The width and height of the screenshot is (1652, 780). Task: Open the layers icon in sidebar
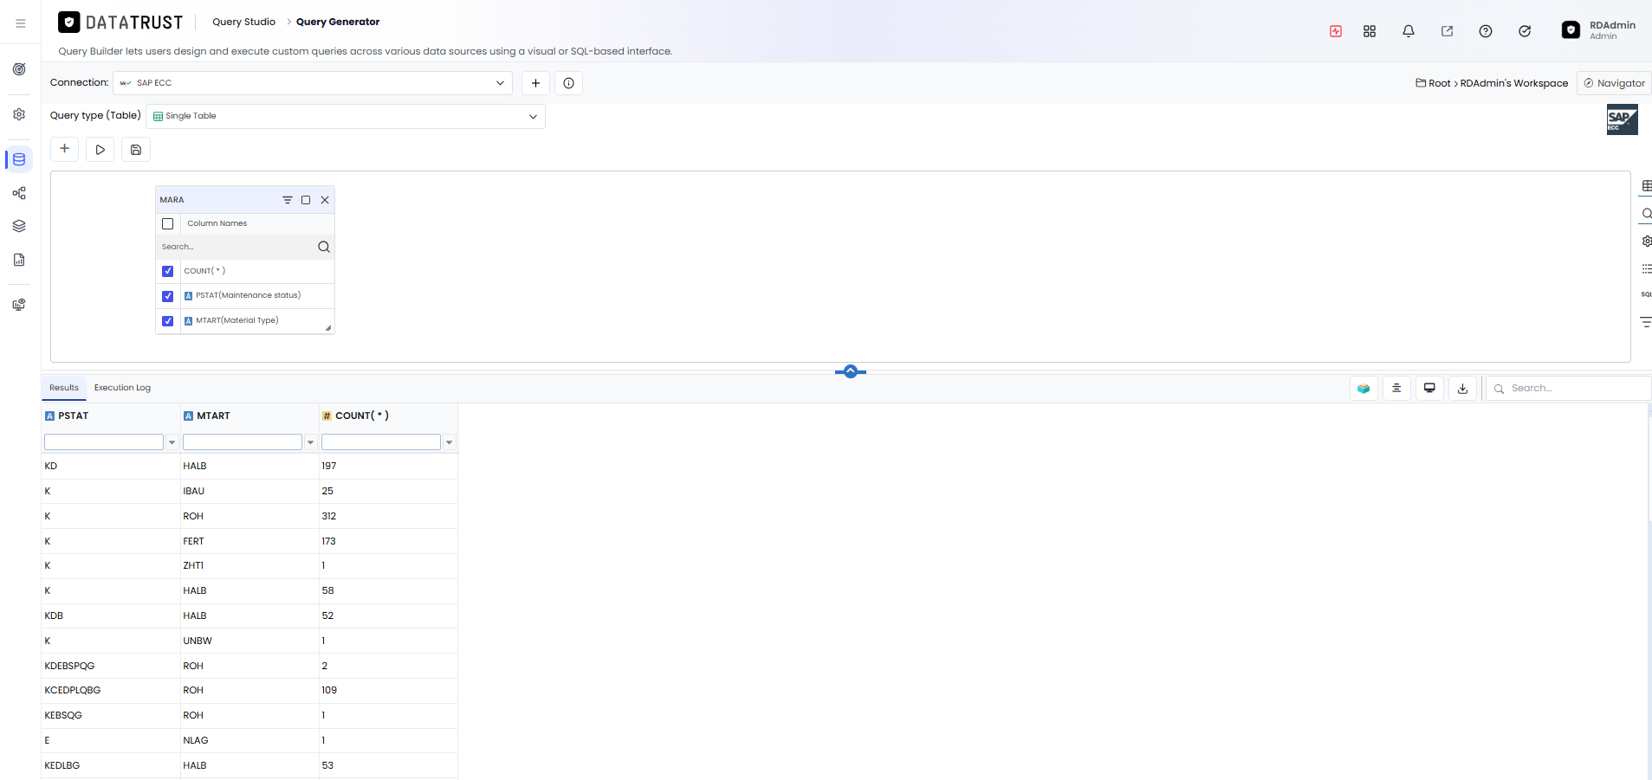pyautogui.click(x=19, y=226)
